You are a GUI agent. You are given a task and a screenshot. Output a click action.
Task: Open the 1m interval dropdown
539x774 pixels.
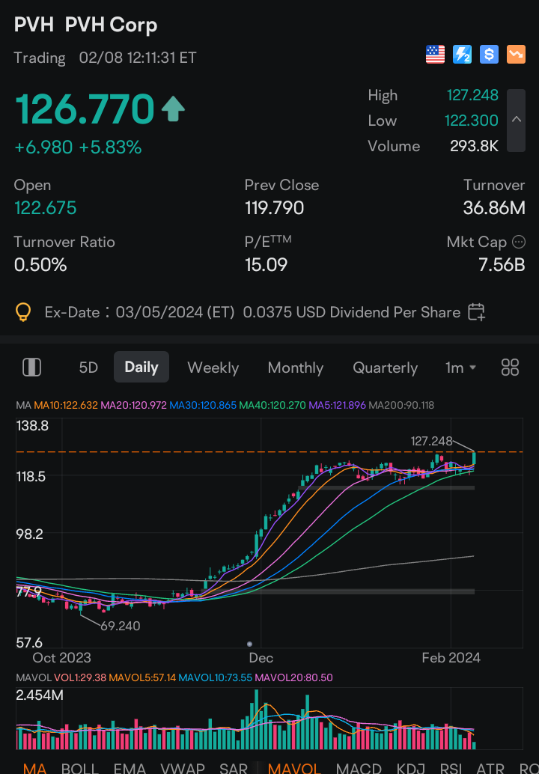pyautogui.click(x=460, y=368)
